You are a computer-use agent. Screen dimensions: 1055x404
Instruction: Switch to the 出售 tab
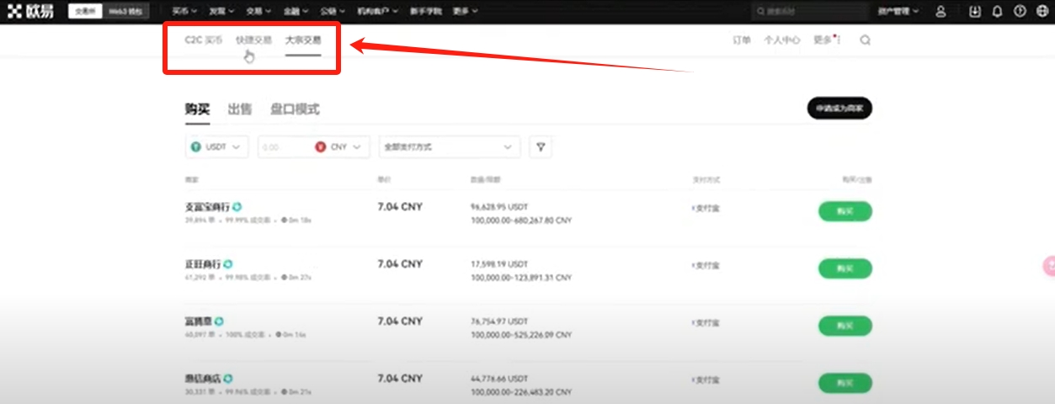click(240, 109)
